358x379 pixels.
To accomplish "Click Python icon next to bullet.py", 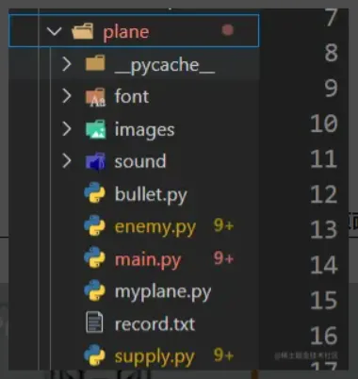I will point(94,192).
